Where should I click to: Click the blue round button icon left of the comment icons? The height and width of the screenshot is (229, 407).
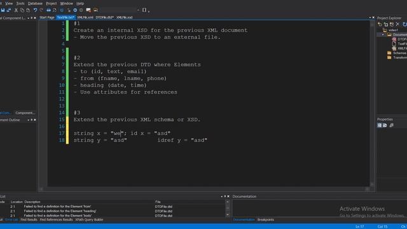[75, 10]
